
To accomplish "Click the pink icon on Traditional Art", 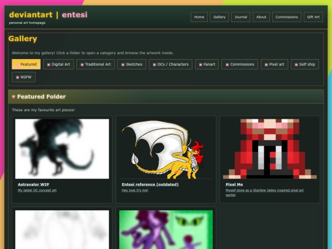I will 82,65.
